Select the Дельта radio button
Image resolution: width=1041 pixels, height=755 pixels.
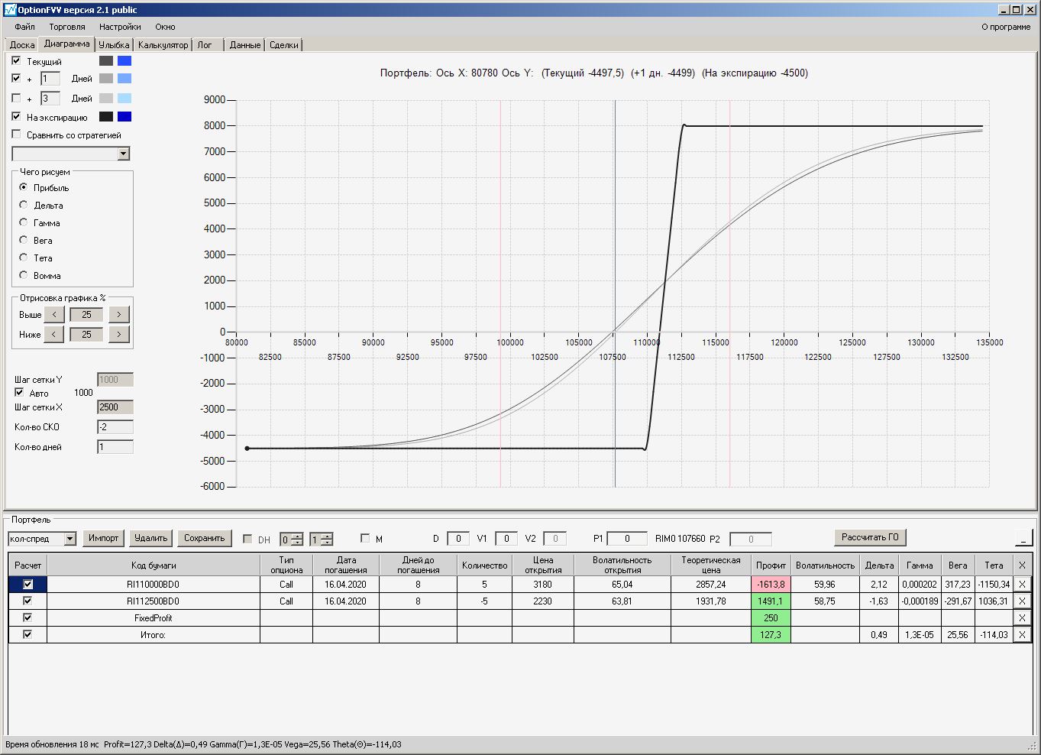24,205
